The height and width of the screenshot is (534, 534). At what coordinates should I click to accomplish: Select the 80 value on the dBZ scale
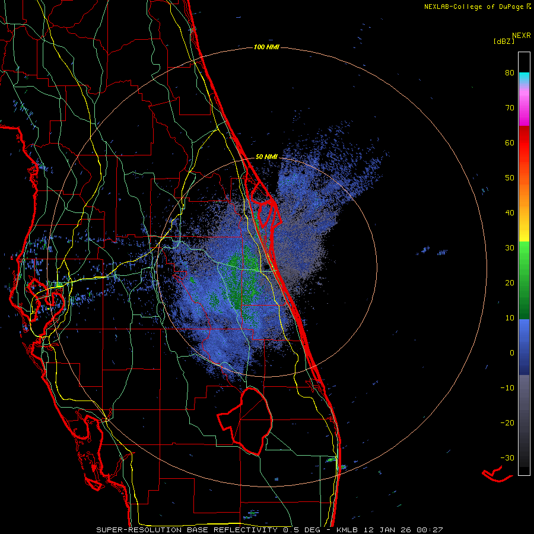point(510,73)
